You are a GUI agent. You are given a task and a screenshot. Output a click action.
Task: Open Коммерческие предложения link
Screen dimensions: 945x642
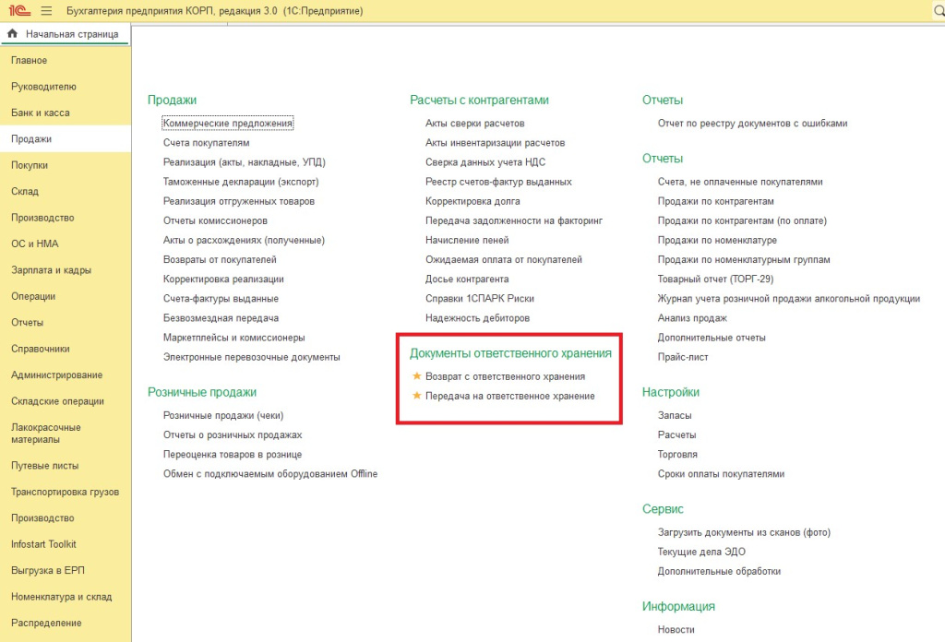228,124
